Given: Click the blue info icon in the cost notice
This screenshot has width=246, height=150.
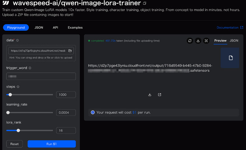Looking at the screenshot, I should pos(93,112).
